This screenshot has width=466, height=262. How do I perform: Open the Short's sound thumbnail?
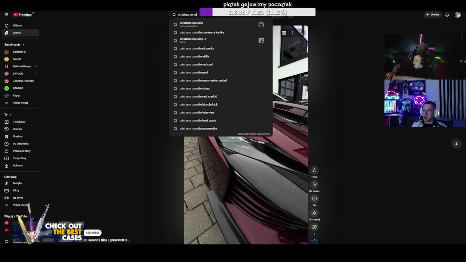(x=315, y=241)
